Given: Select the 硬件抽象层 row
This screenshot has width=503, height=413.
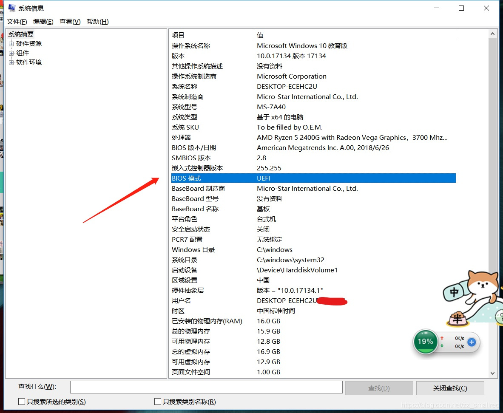Looking at the screenshot, I should tap(313, 291).
